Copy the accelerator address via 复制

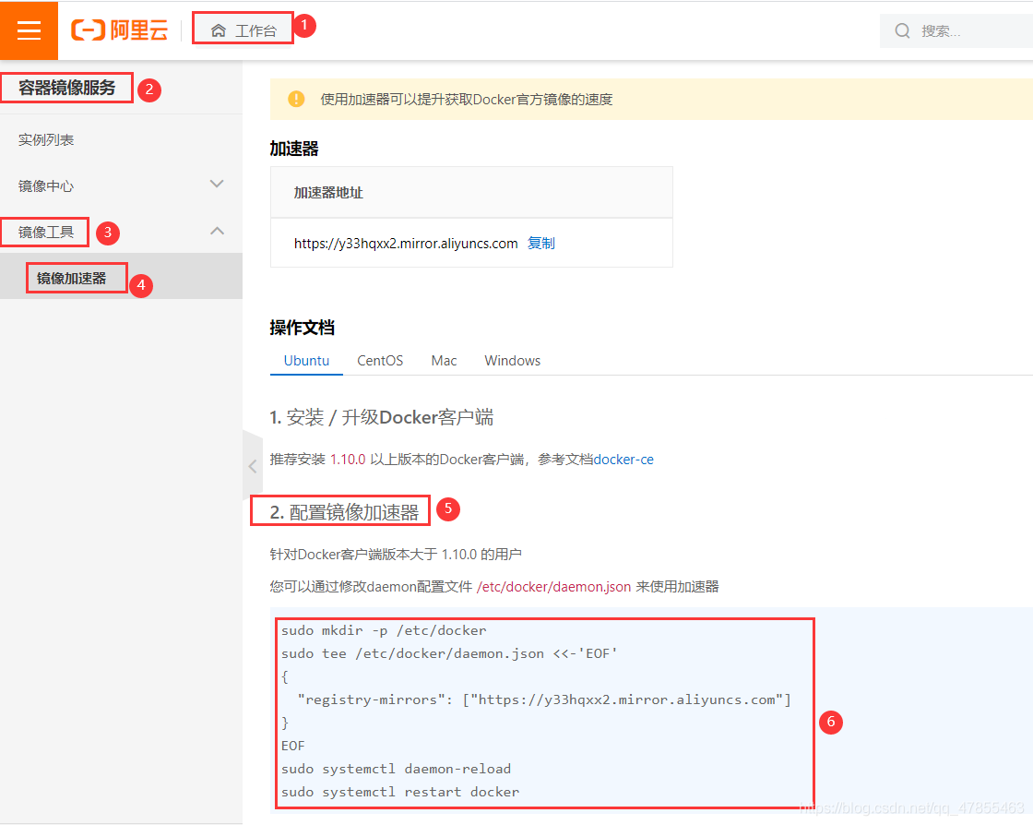pos(541,243)
